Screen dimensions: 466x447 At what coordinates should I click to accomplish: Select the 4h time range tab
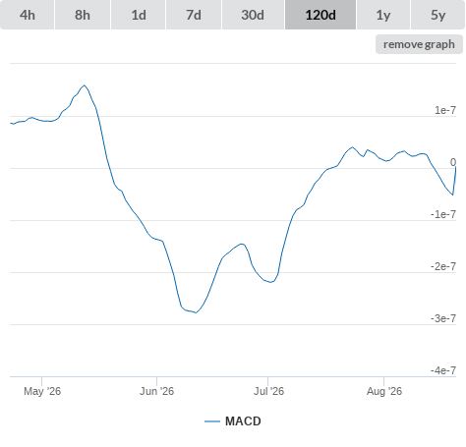pos(28,15)
